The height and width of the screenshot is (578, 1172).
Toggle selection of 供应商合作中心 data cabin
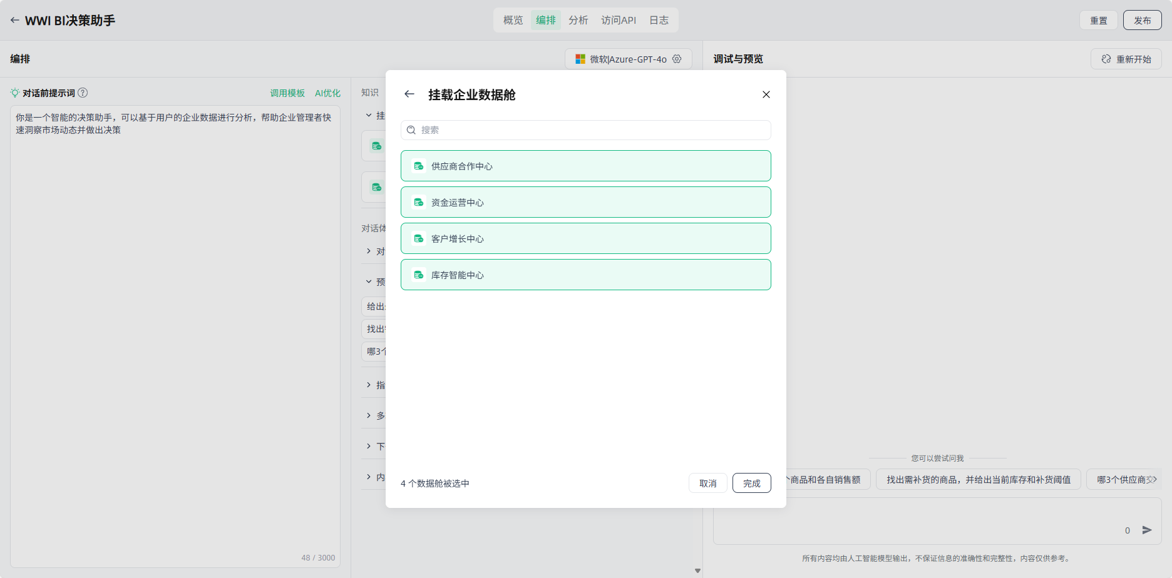tap(585, 166)
